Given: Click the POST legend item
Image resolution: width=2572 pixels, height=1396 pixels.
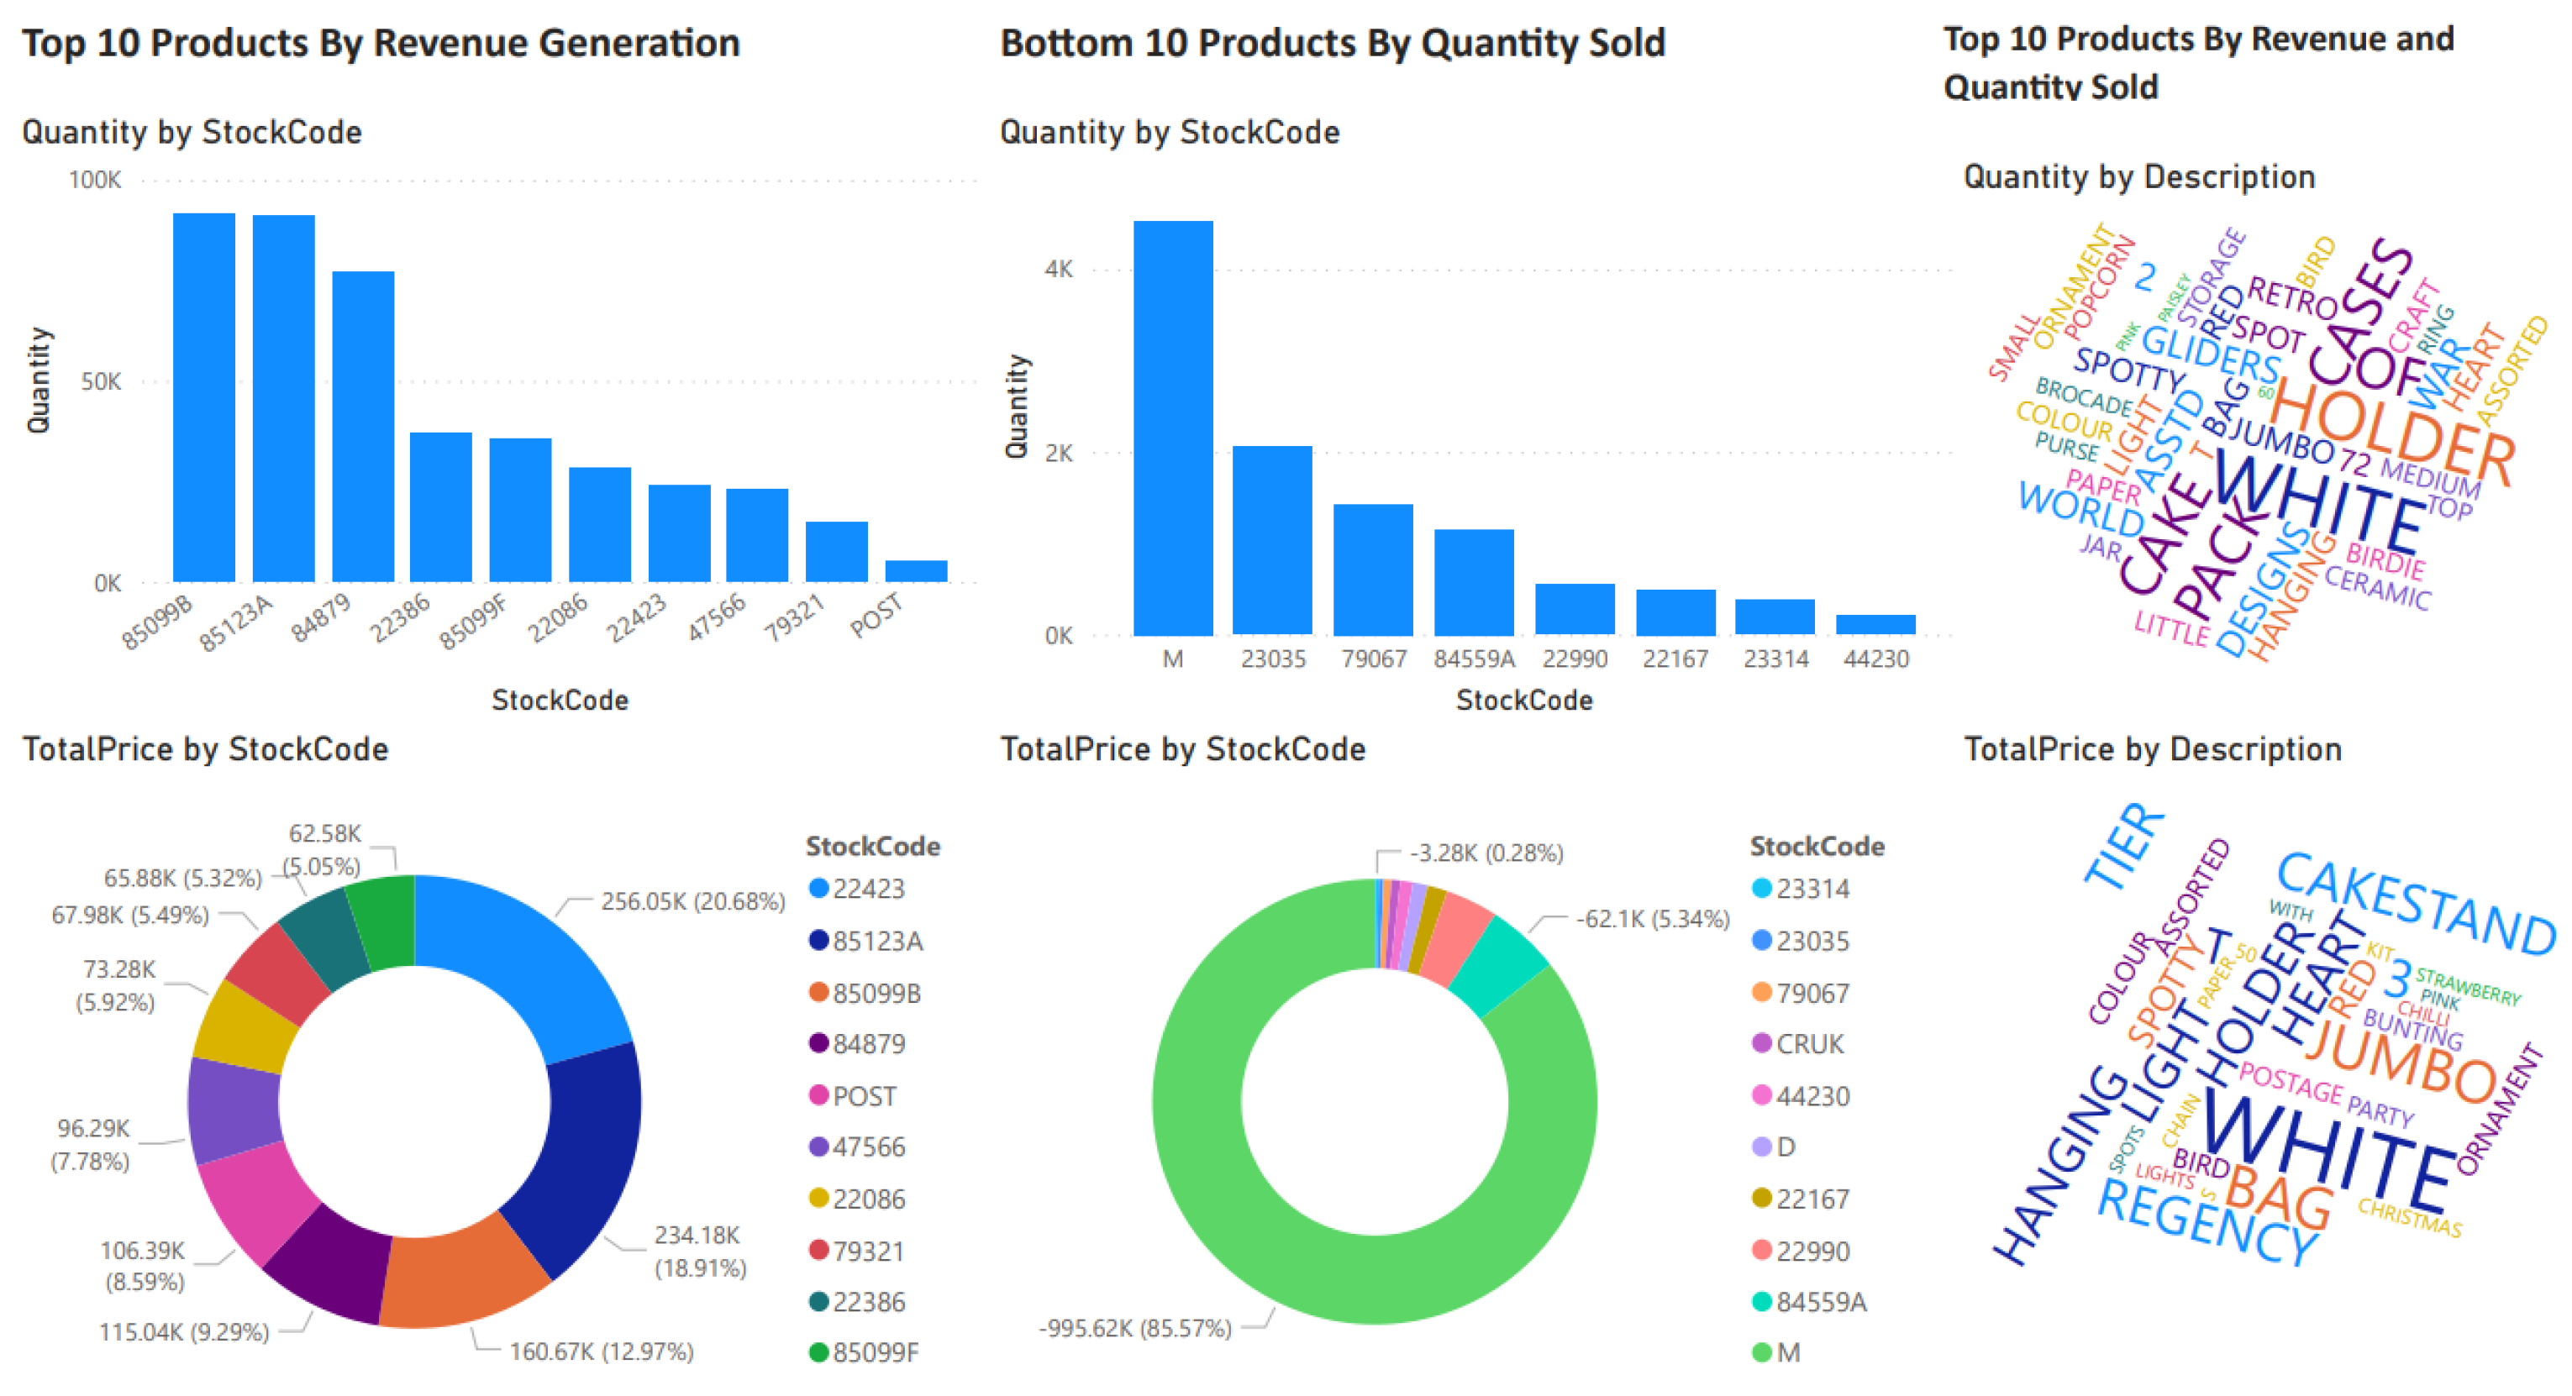Looking at the screenshot, I should tap(864, 1095).
